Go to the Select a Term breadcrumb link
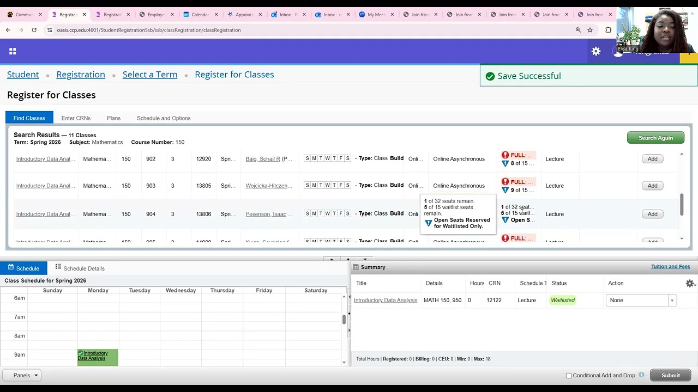This screenshot has width=698, height=392. pyautogui.click(x=150, y=75)
